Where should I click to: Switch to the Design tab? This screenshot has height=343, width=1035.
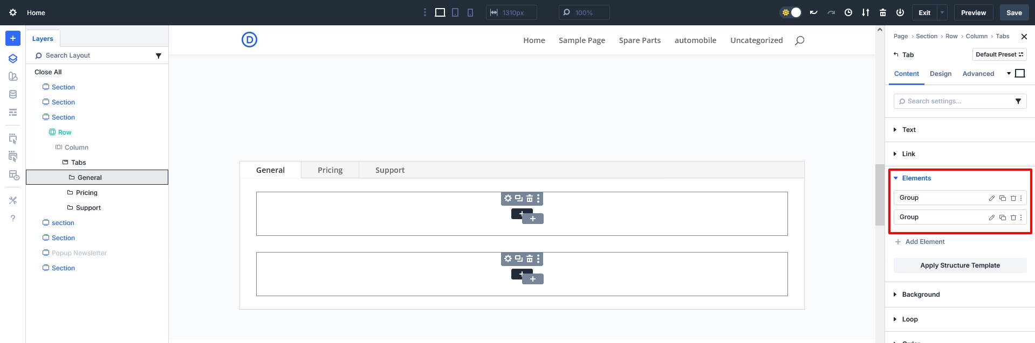pyautogui.click(x=941, y=74)
